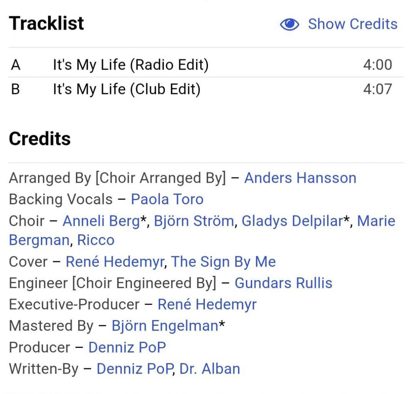
Task: Click Denniz PoP in the Producer credit
Action: pos(127,347)
